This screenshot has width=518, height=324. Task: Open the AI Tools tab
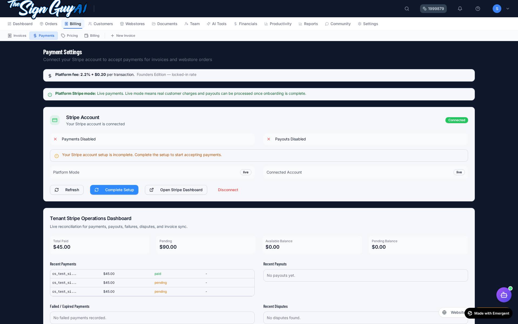[217, 24]
